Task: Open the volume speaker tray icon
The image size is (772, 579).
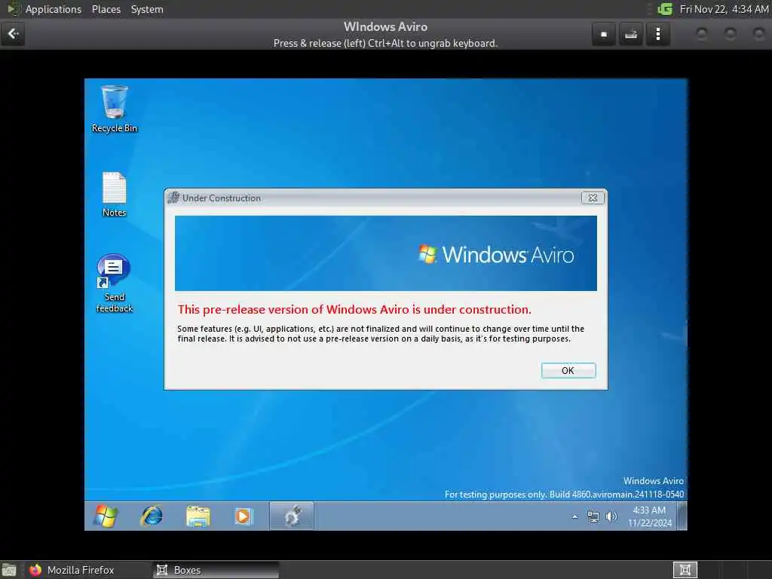Action: click(x=611, y=516)
